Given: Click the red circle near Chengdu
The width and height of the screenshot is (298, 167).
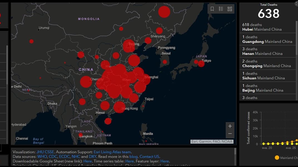Looking at the screenshot, I should pyautogui.click(x=86, y=82).
